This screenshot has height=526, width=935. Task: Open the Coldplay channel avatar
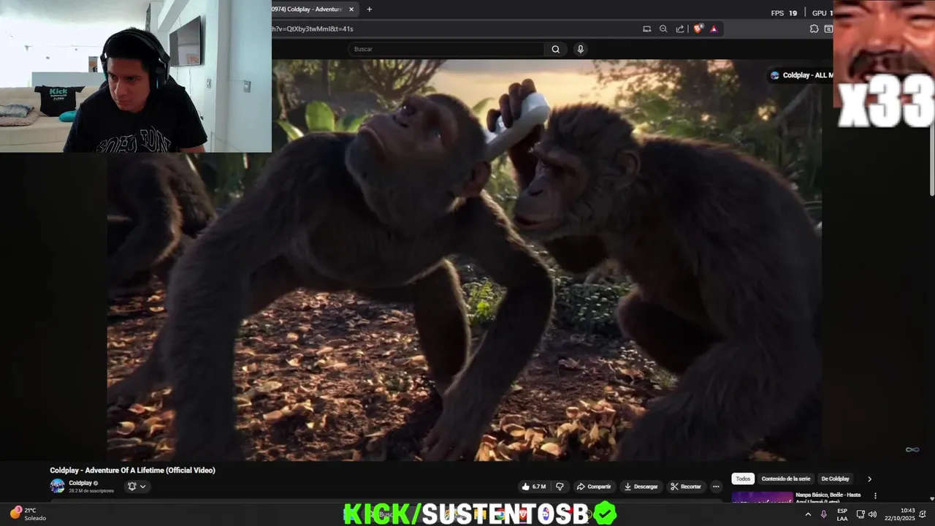tap(57, 486)
